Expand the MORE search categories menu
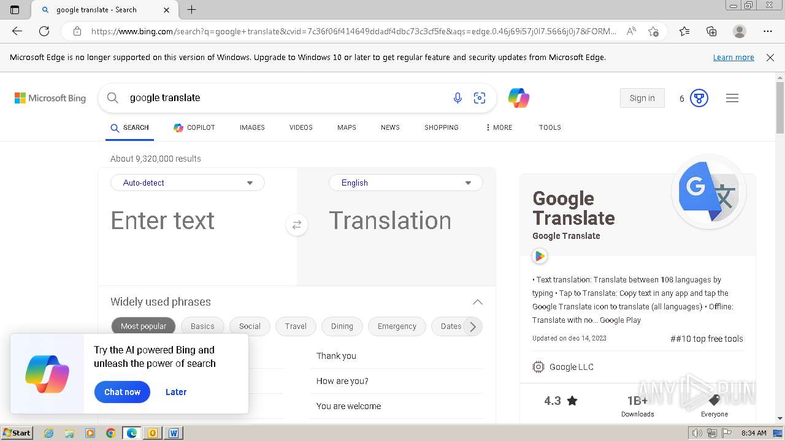This screenshot has width=785, height=441. 499,127
